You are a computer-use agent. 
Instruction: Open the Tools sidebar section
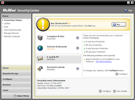16,90
